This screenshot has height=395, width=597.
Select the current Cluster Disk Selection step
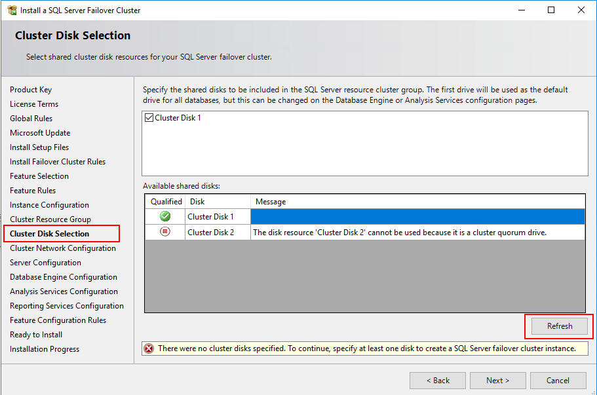tap(50, 234)
